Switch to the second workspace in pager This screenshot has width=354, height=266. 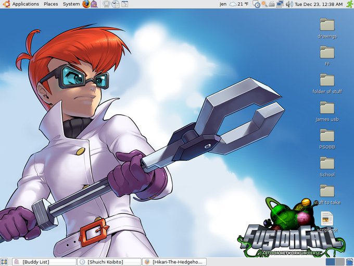click(x=340, y=262)
